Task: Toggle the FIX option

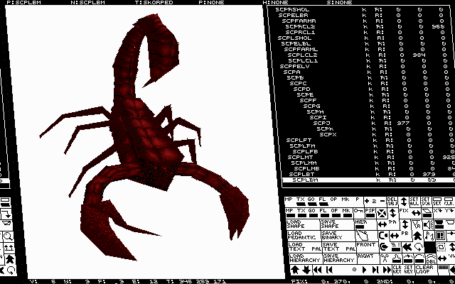Action: click(x=404, y=211)
